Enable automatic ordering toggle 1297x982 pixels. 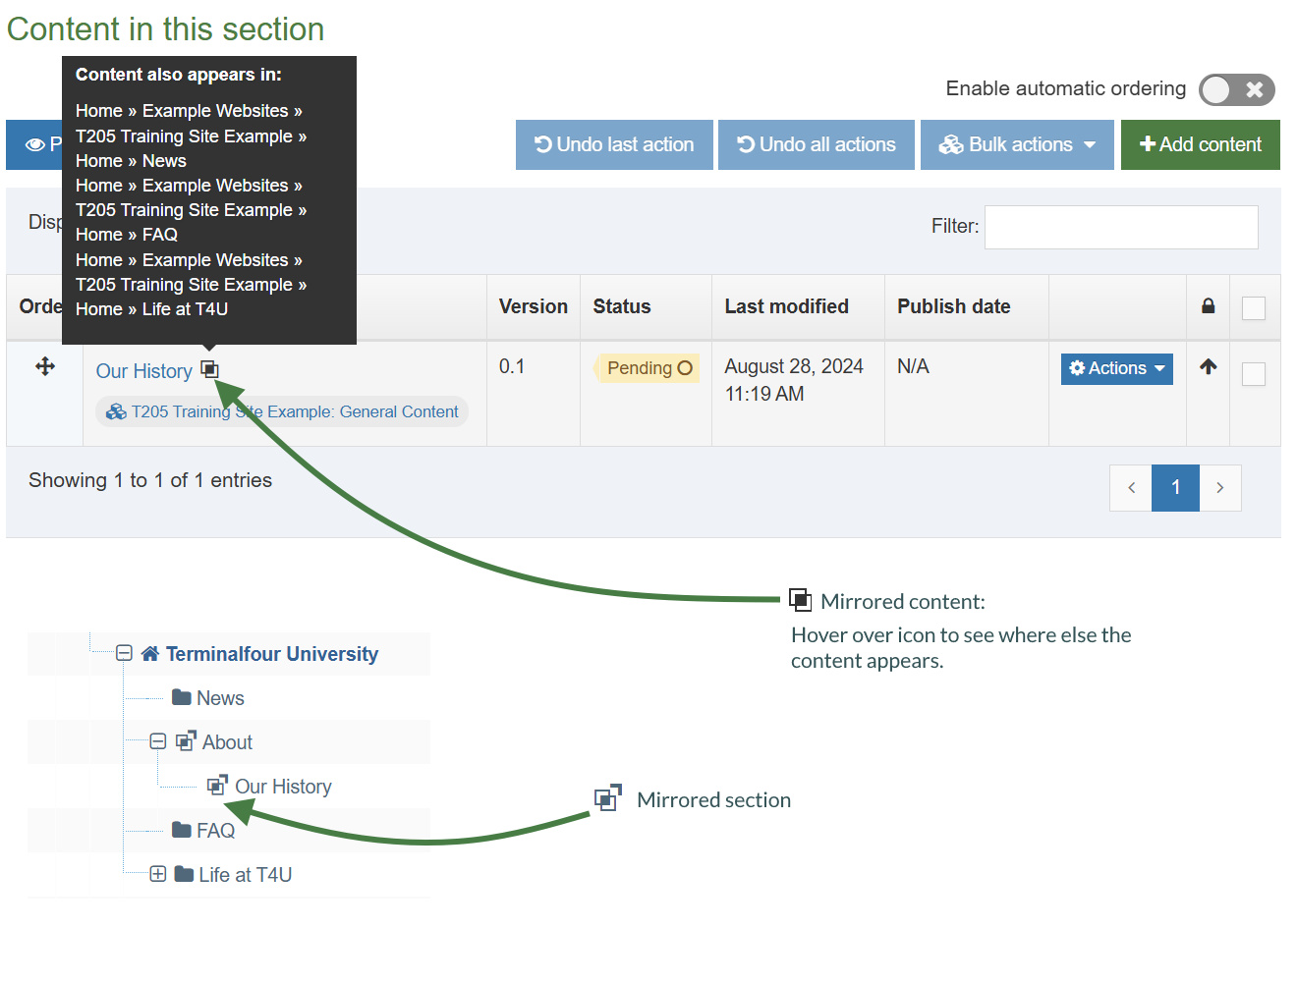pos(1236,89)
